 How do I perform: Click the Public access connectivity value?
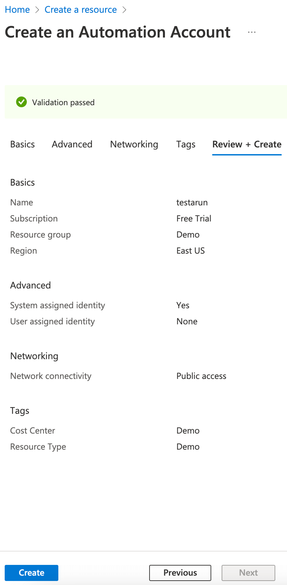[x=201, y=376]
